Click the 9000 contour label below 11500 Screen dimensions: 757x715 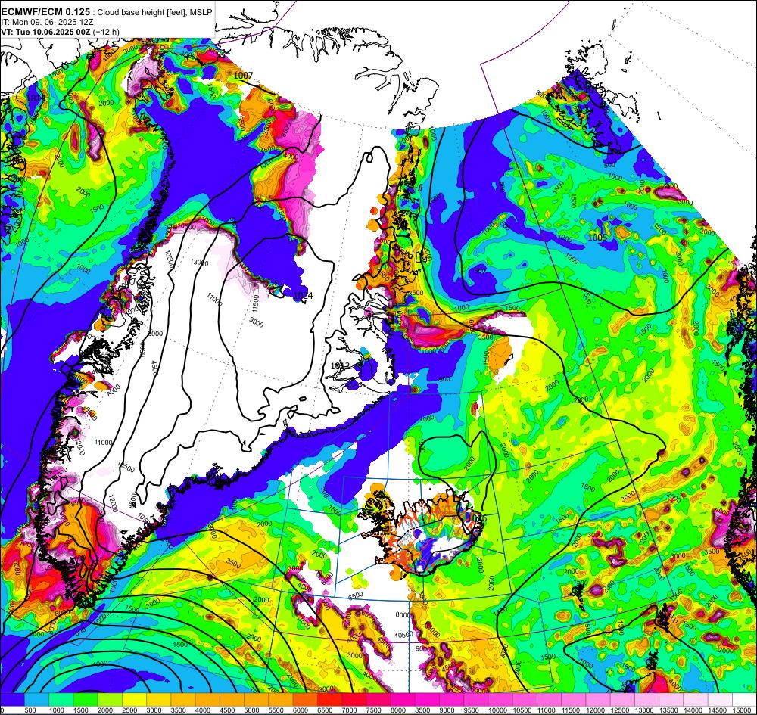pyautogui.click(x=257, y=322)
